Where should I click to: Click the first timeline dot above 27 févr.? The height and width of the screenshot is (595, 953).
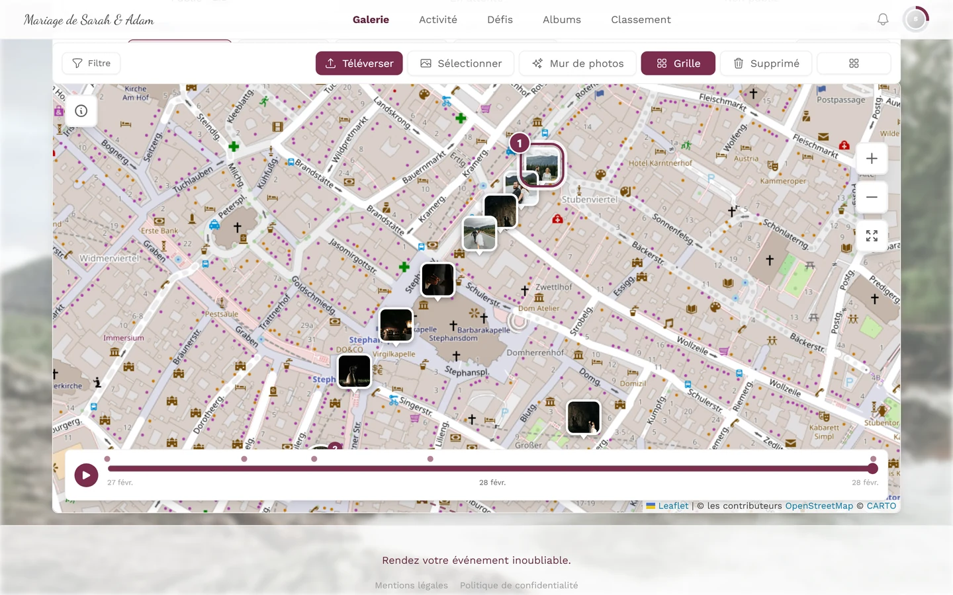coord(107,459)
